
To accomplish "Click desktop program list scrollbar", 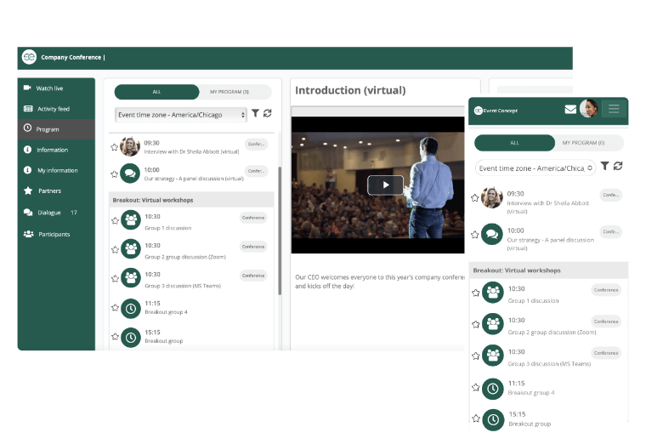I will point(280,231).
